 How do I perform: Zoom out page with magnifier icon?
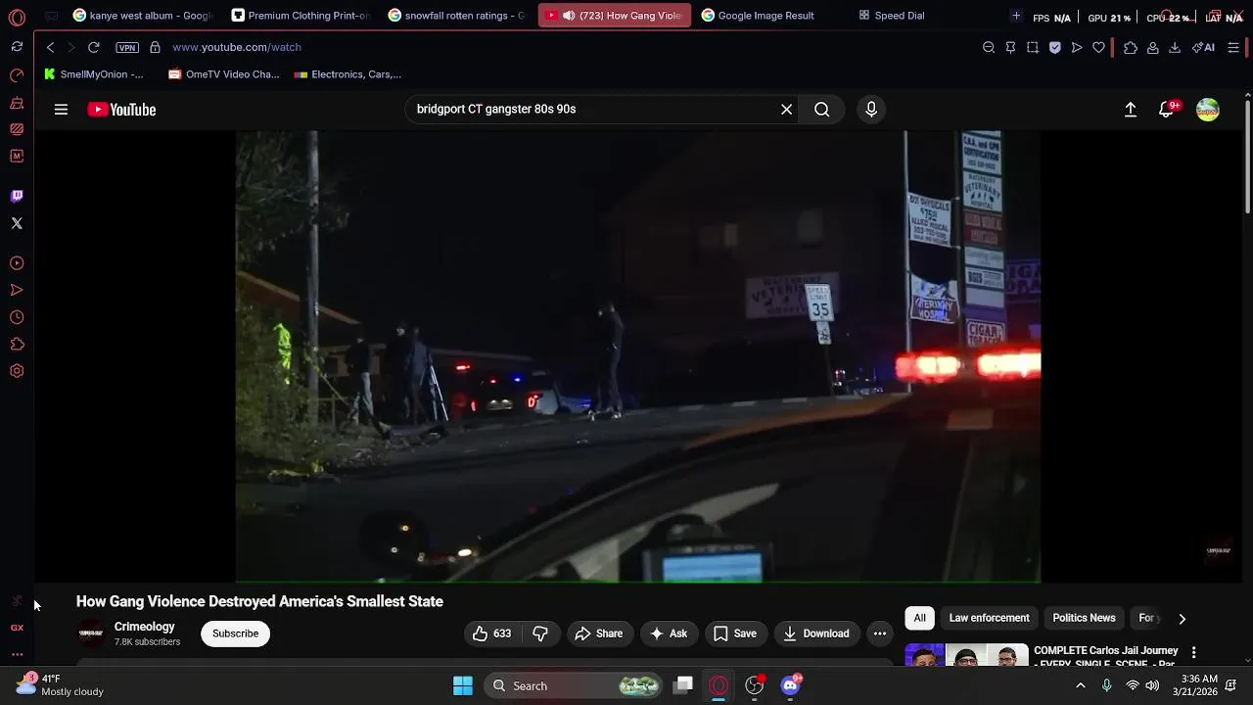(x=989, y=47)
